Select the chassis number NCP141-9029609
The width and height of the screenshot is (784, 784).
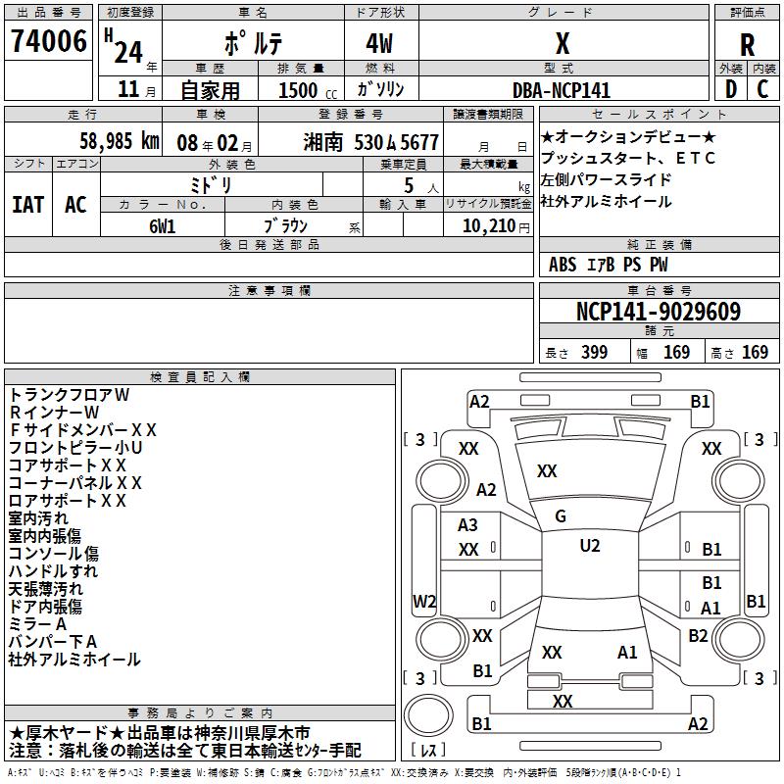[659, 312]
